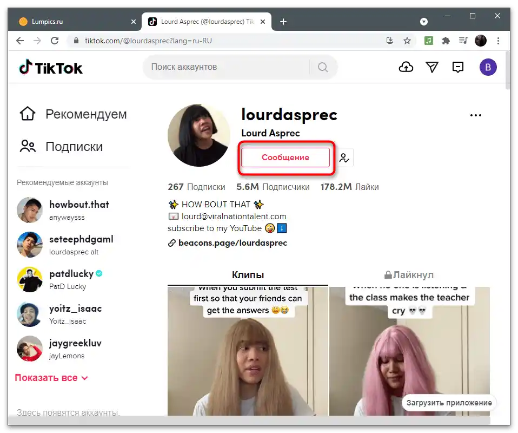Image resolution: width=518 pixels, height=433 pixels.
Task: Go forward with the browser forward arrow
Action: tap(37, 41)
